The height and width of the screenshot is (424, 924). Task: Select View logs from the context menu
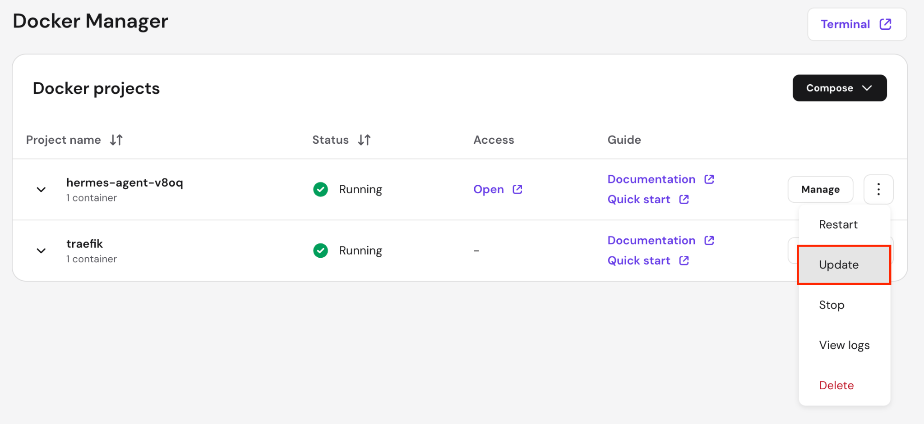pos(844,345)
